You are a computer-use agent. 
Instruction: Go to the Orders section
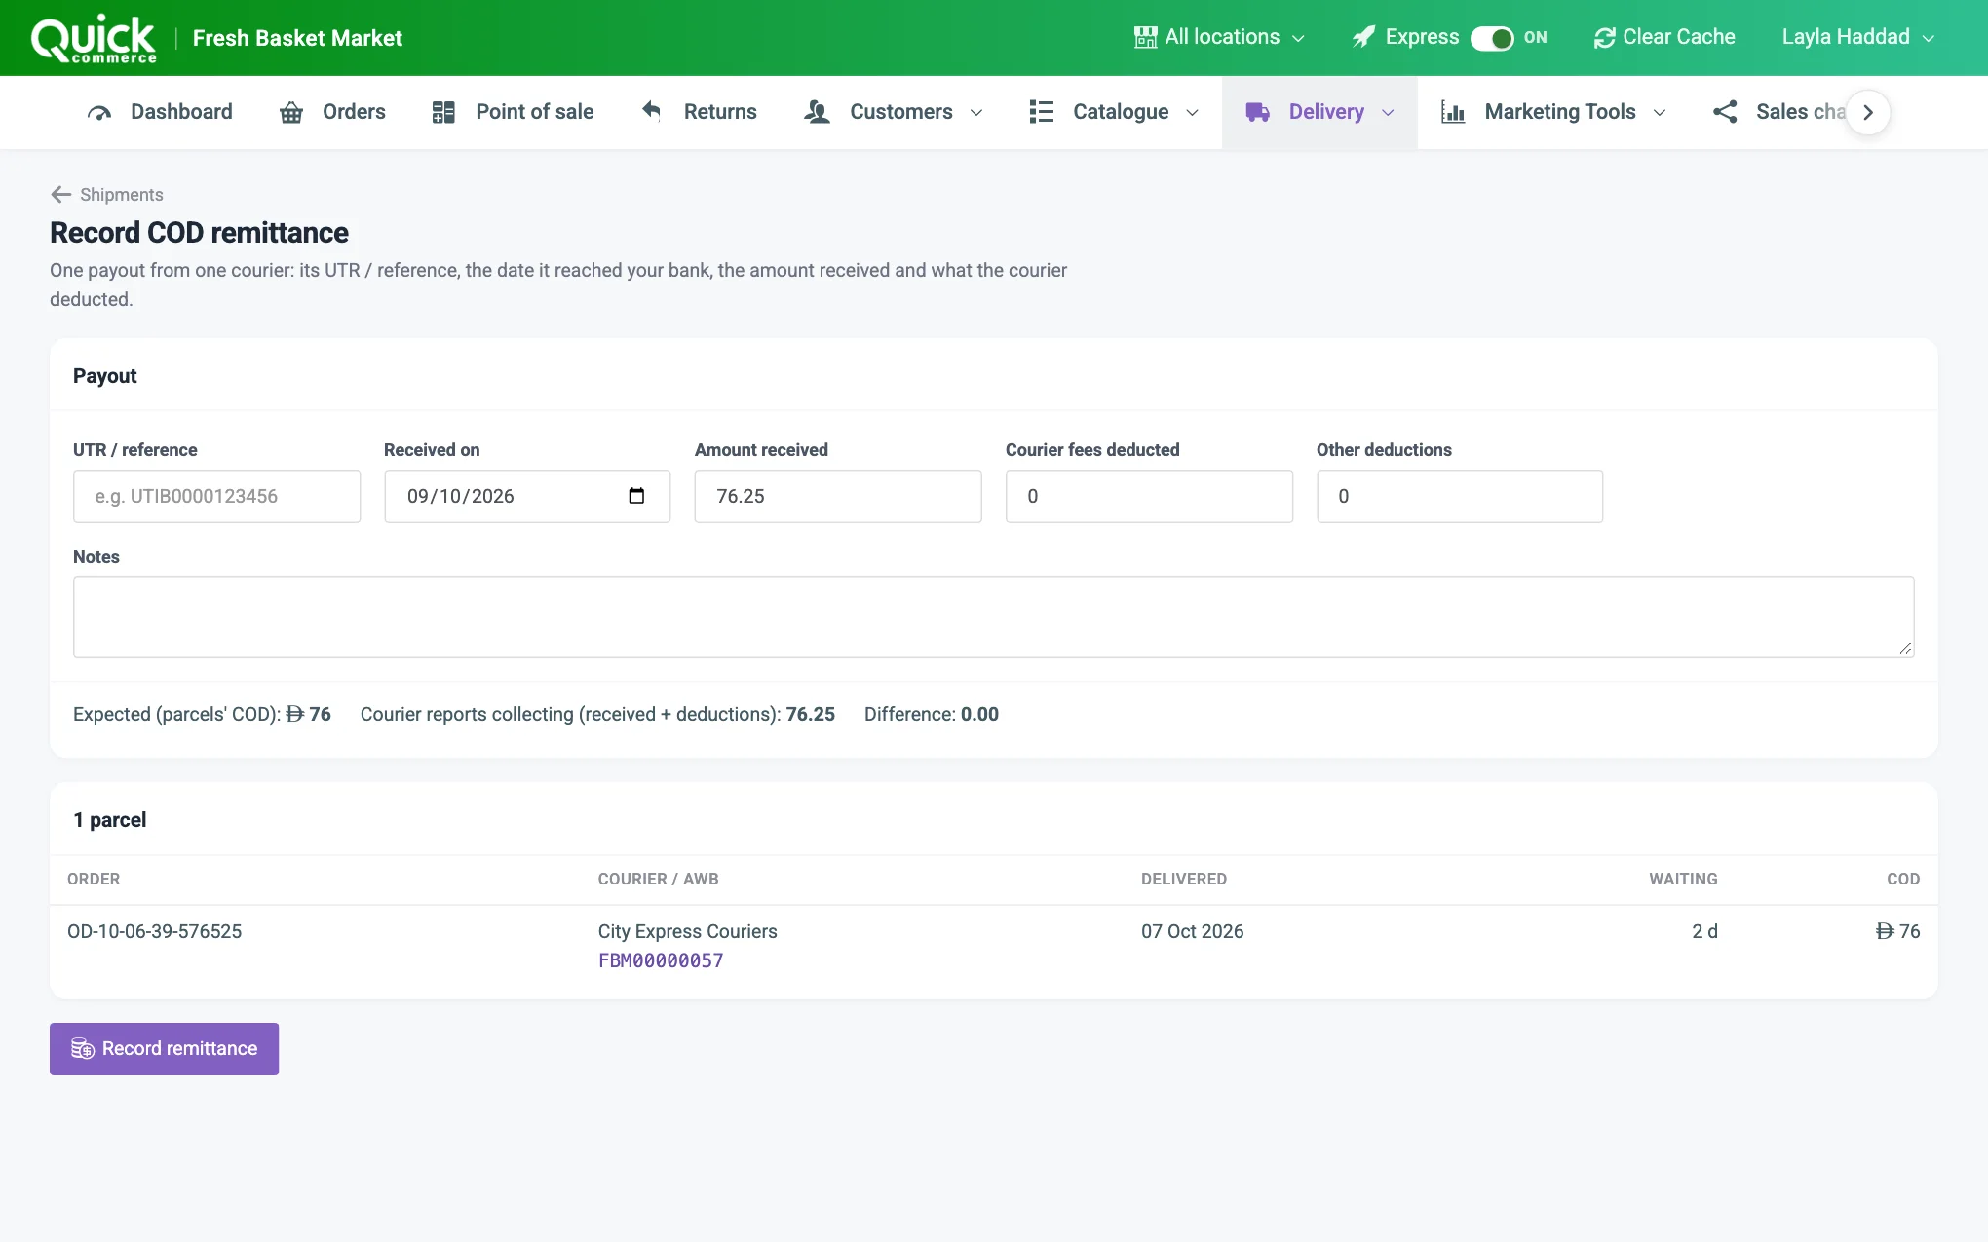tap(332, 112)
